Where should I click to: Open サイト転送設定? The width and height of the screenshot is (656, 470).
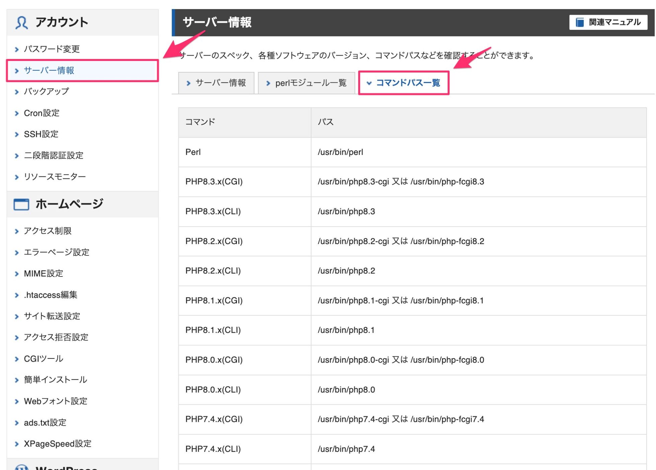pyautogui.click(x=52, y=316)
